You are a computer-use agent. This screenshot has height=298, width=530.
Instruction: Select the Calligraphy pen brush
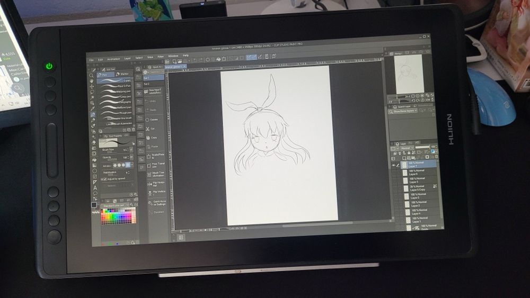[115, 102]
